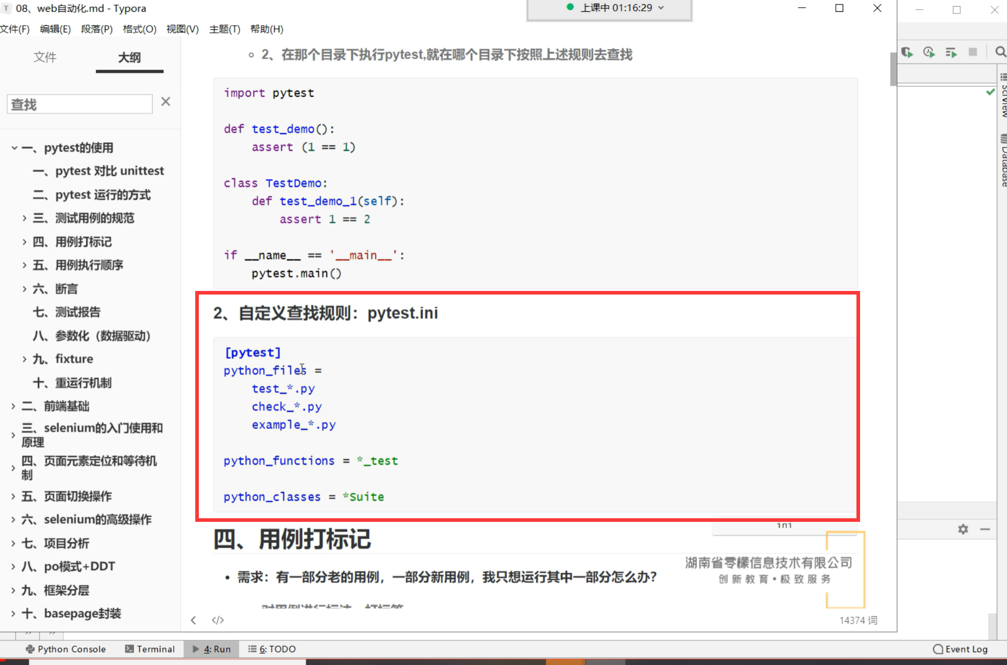
Task: Open the 格式(O) menu
Action: [139, 29]
